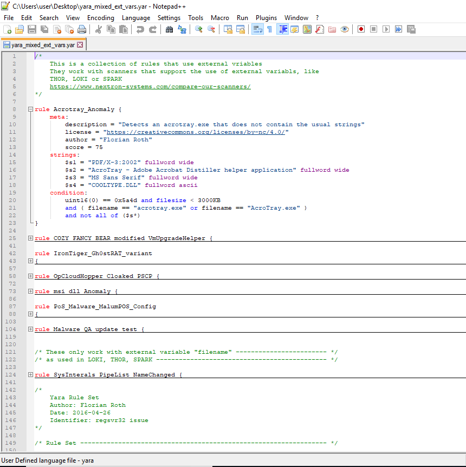Expand the SysInterals_PipeList_NameChanged rule
466x467 pixels.
30,374
